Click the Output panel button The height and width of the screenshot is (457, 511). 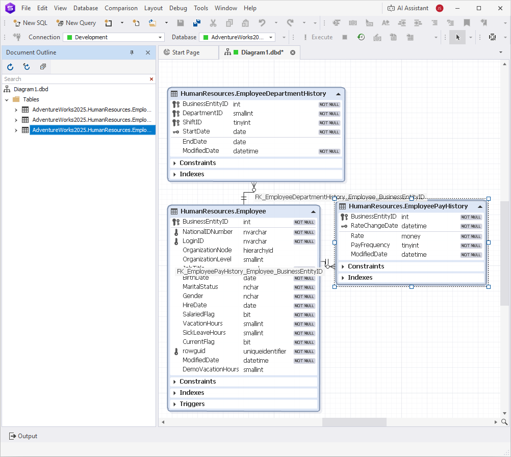click(x=23, y=436)
